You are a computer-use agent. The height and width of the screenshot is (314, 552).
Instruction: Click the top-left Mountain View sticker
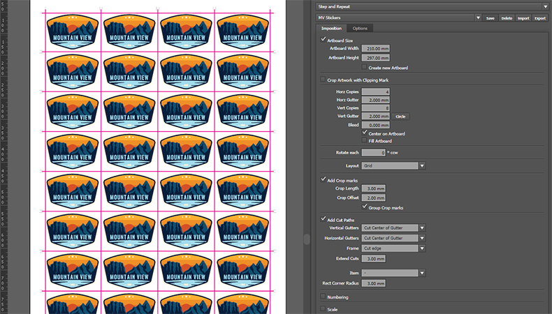[73, 31]
